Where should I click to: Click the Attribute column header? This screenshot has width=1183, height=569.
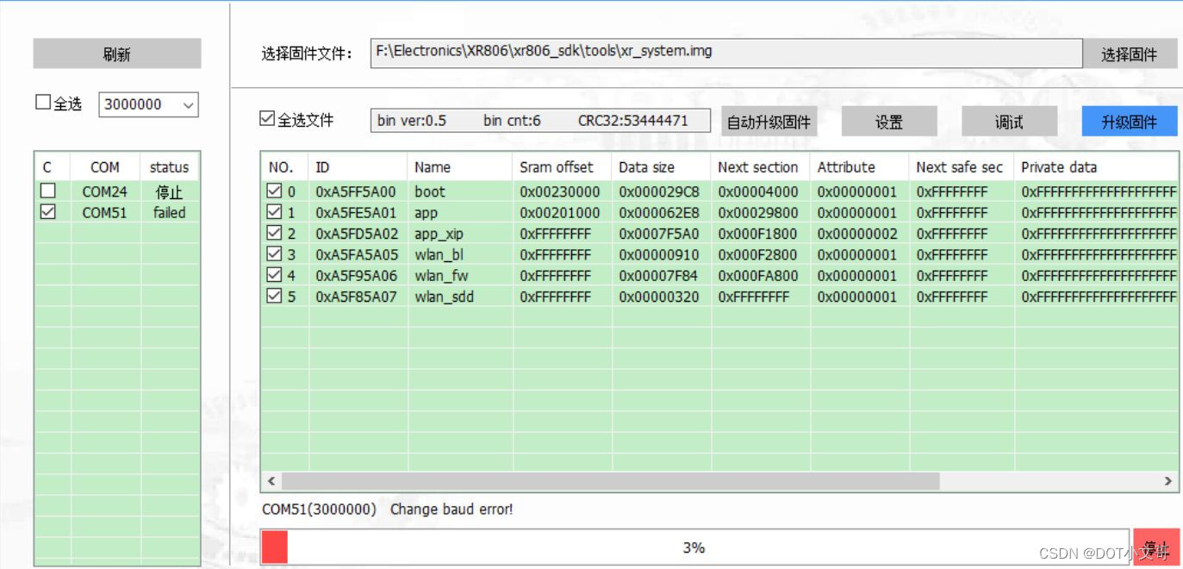tap(859, 167)
